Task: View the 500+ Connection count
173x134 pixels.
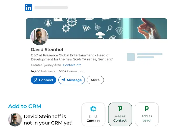Action: (x=72, y=71)
